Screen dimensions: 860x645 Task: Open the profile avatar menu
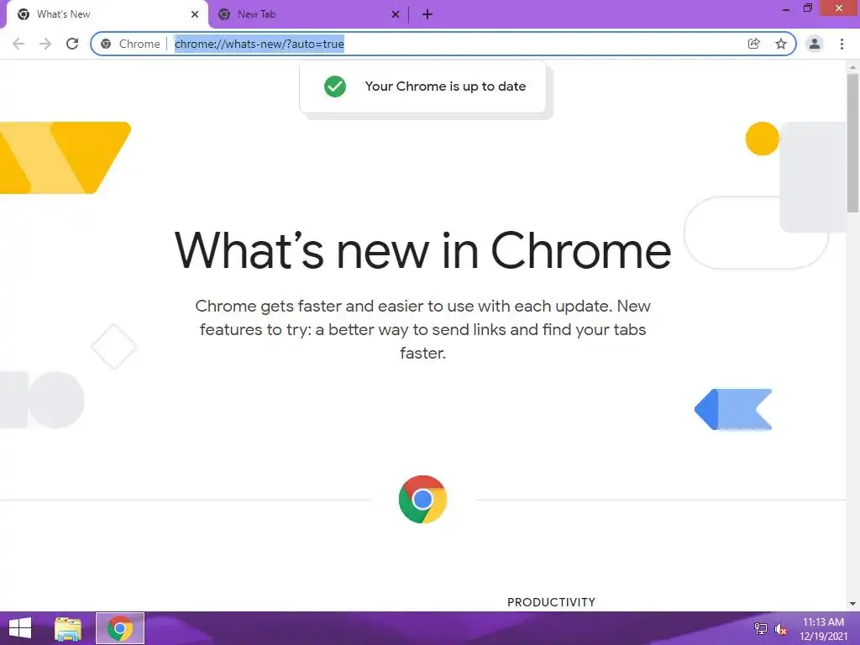pos(815,44)
